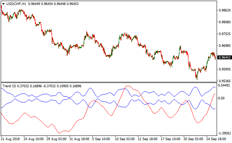Click the 0.96985 price scale label
Image resolution: width=232 pixels, height=143 pixels.
coord(225,46)
